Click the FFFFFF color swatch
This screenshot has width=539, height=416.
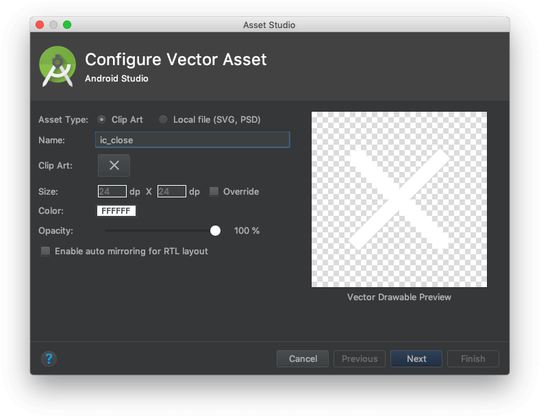[x=116, y=211]
